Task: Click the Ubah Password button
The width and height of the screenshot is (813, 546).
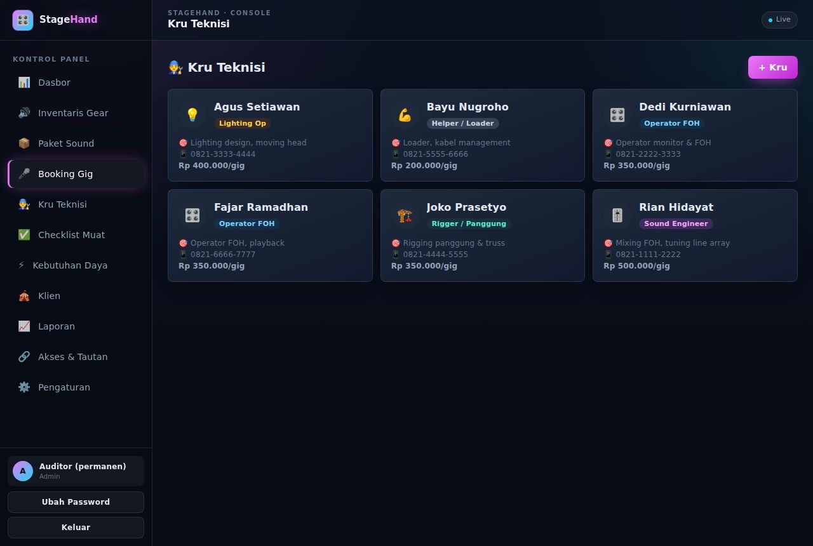Action: (76, 502)
